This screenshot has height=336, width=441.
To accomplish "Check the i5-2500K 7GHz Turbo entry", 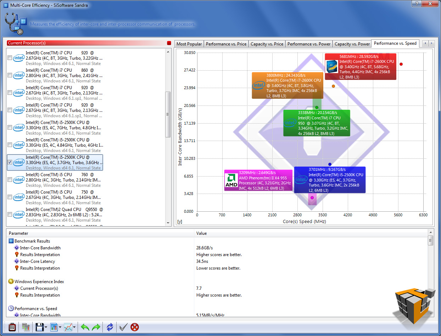I will click(10, 128).
